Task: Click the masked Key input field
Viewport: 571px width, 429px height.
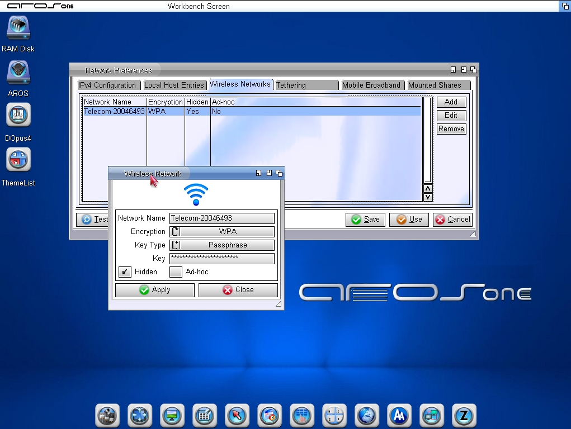Action: click(222, 258)
